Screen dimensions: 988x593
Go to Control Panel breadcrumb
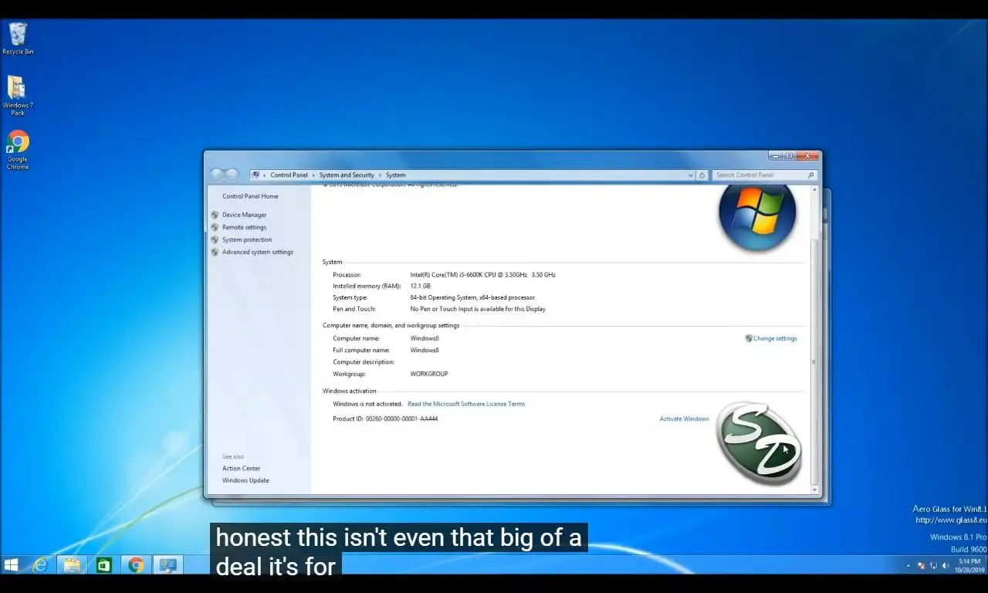pyautogui.click(x=289, y=175)
